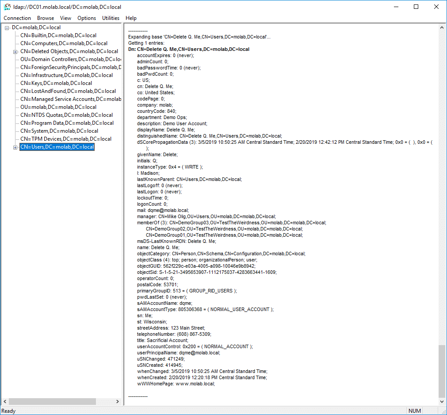
Task: Maximize the LDP window
Action: tap(416, 7)
